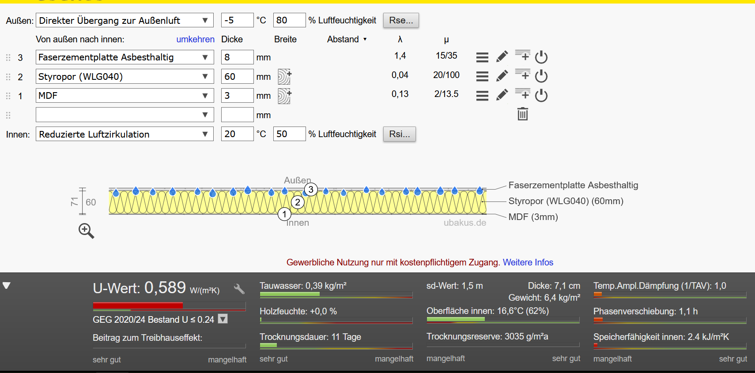Click the wood-framing icon in Styropor row
The height and width of the screenshot is (373, 755).
284,77
